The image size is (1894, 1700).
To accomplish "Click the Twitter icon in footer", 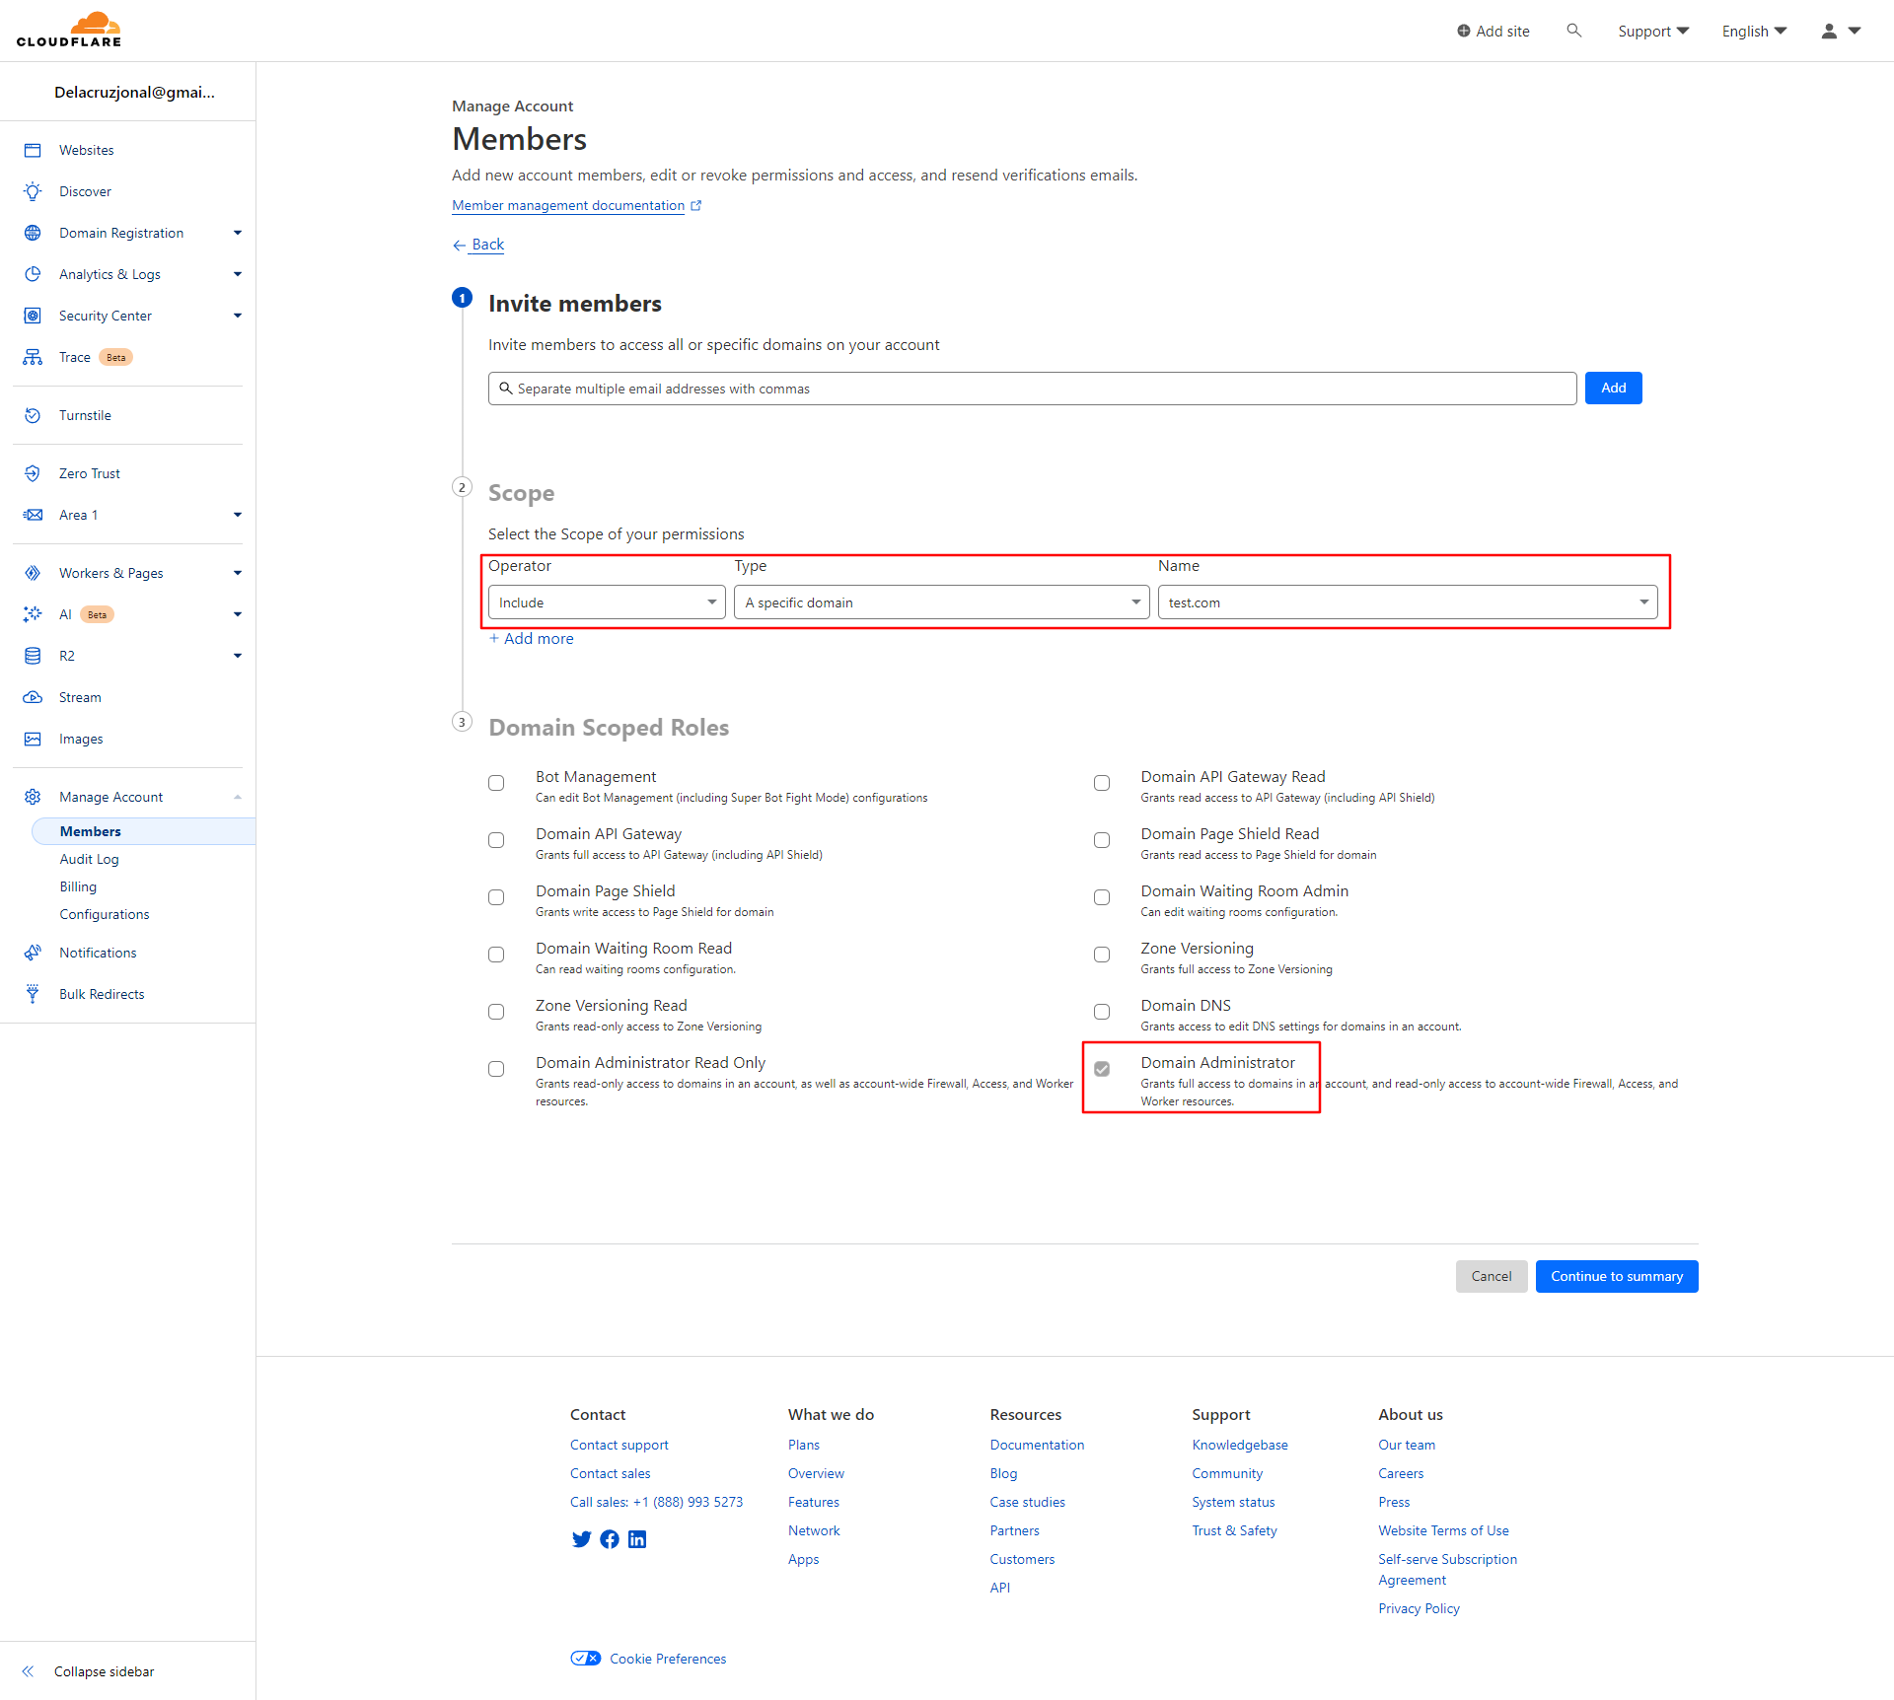I will tap(581, 1539).
